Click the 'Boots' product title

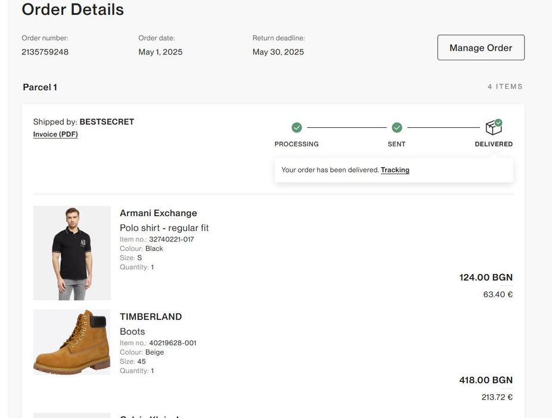tap(132, 331)
